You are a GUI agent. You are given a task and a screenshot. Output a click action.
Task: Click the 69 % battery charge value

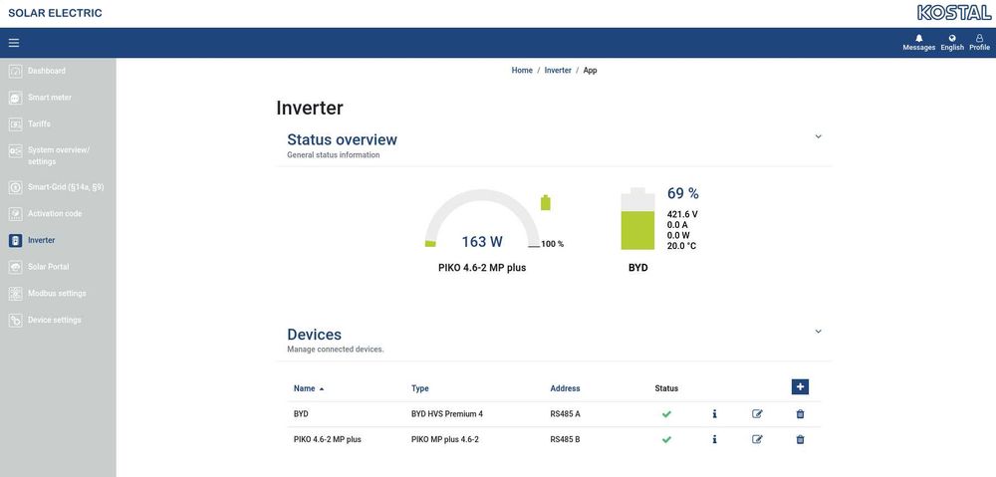click(683, 194)
